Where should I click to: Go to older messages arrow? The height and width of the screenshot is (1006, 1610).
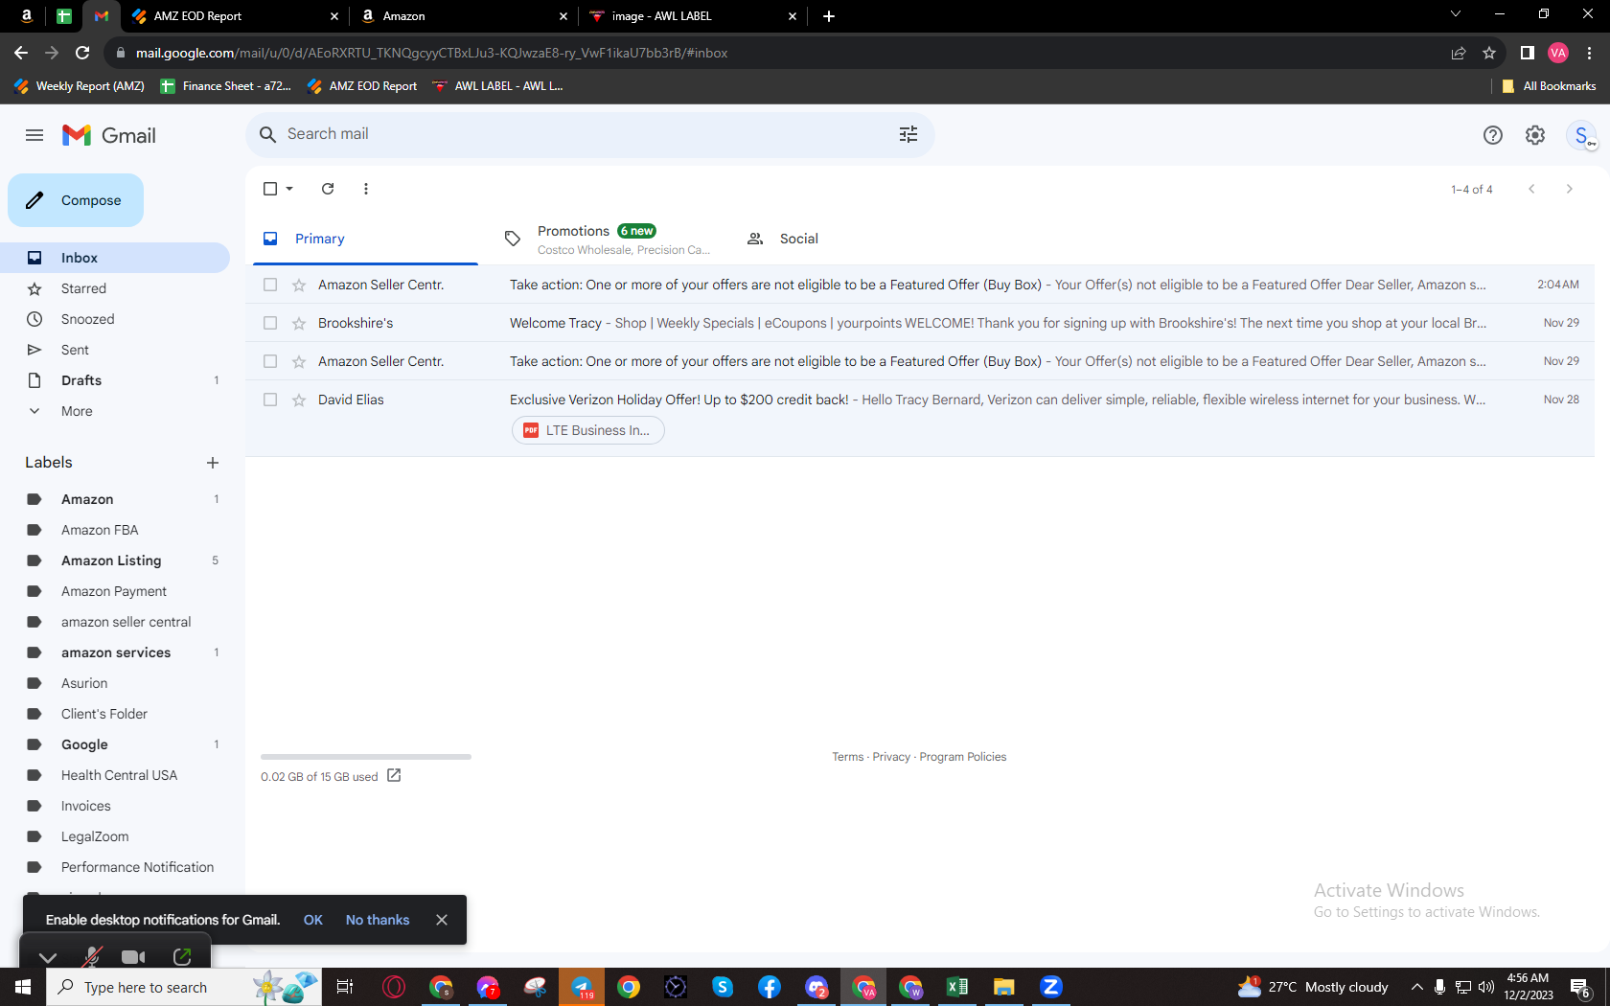[x=1569, y=189]
